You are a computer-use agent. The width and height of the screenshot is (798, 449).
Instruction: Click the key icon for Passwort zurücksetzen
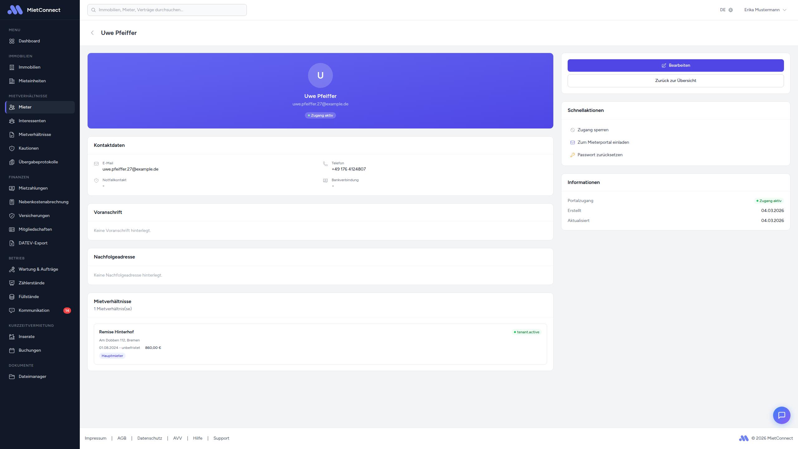tap(572, 155)
